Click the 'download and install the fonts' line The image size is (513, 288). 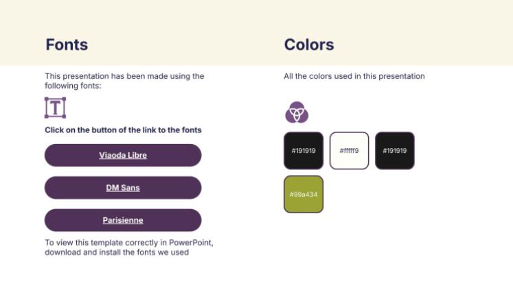point(117,252)
